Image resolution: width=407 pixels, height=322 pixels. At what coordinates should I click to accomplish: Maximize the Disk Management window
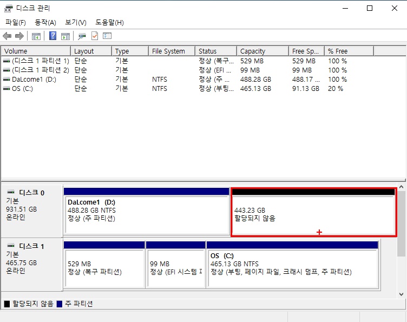point(370,8)
